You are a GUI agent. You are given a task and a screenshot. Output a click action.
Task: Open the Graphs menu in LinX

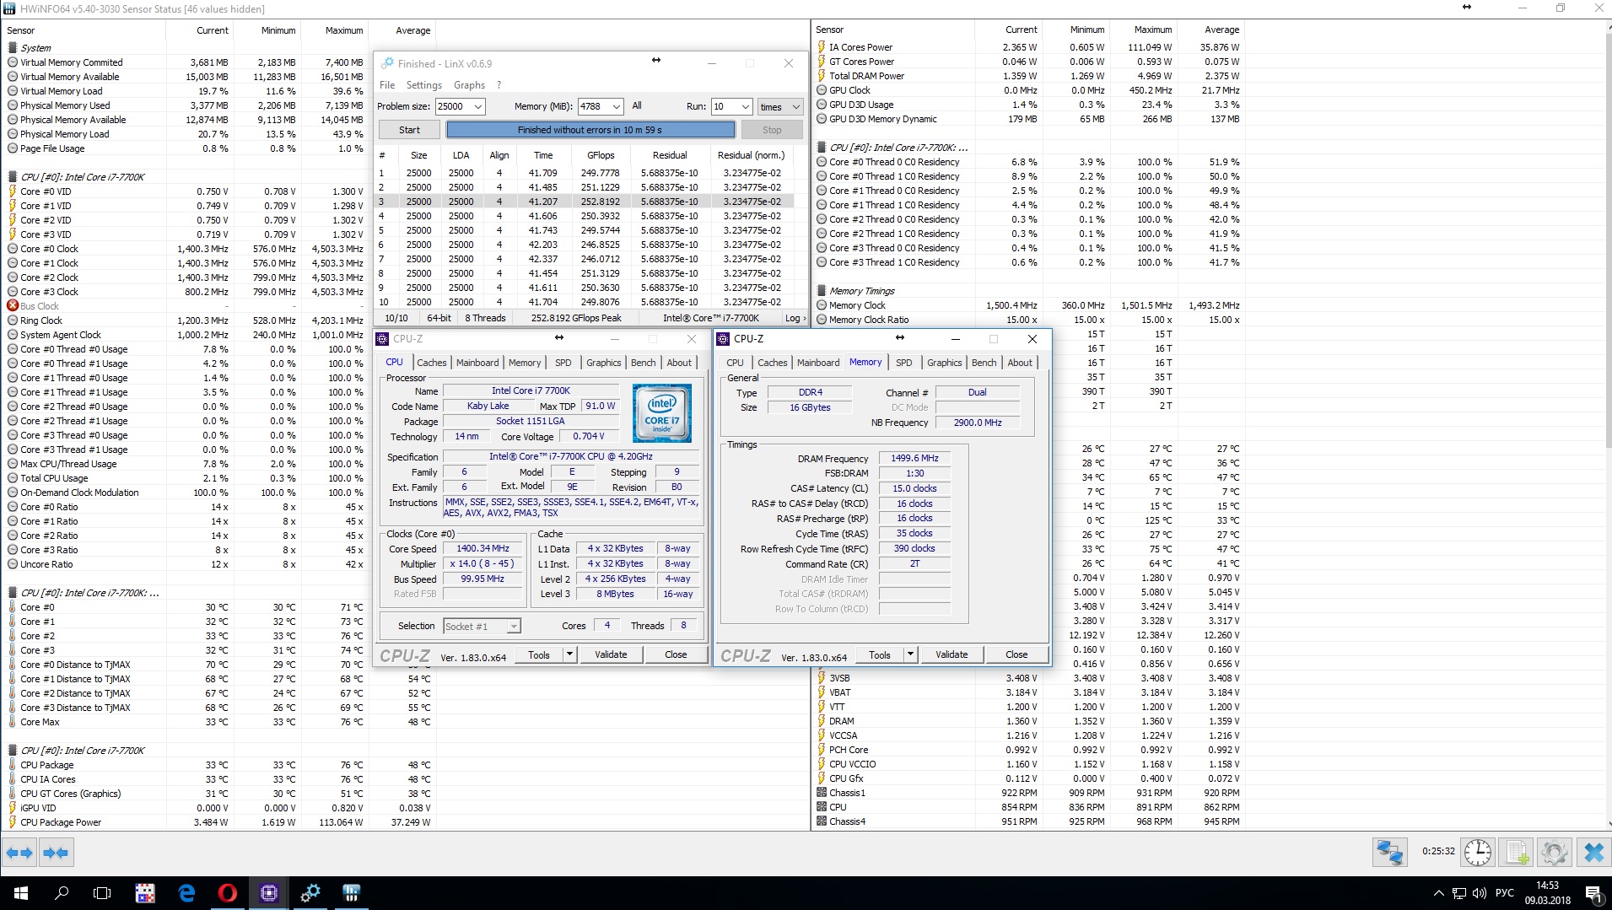[469, 85]
